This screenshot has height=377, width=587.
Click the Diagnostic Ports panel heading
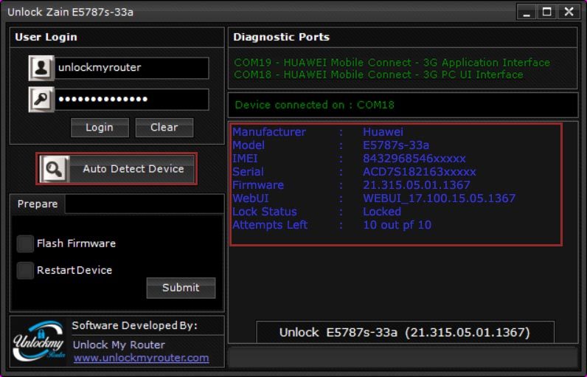tap(281, 37)
